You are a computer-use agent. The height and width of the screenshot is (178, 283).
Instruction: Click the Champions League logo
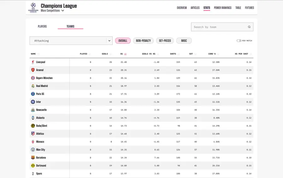click(33, 8)
